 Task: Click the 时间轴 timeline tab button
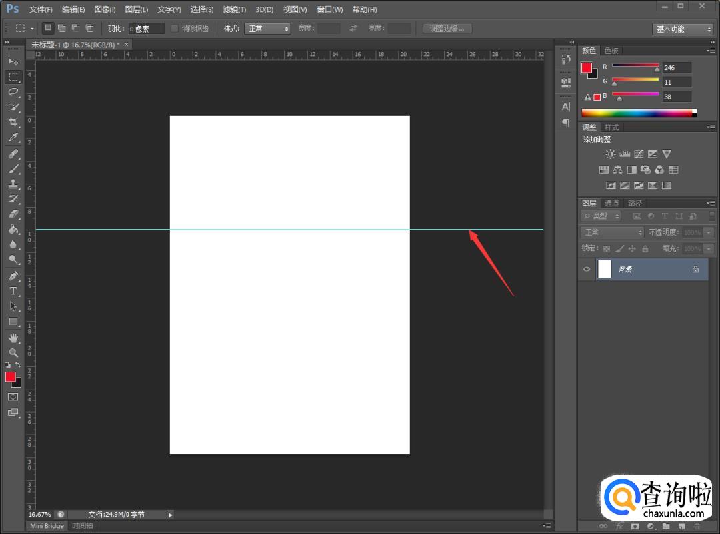click(x=83, y=526)
